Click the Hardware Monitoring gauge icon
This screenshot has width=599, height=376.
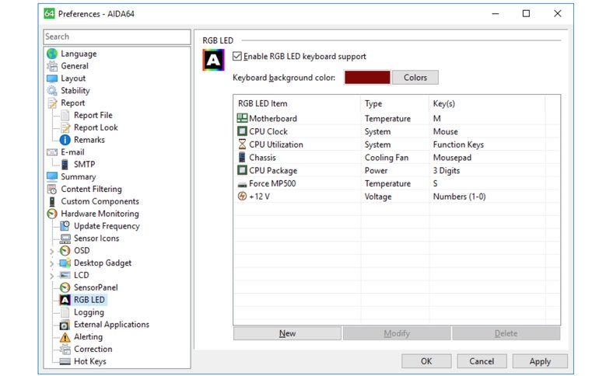[52, 214]
